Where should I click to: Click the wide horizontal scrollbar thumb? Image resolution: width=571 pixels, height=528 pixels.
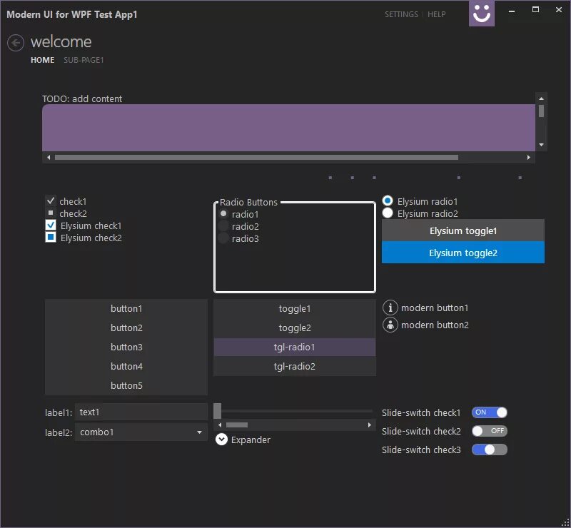coord(256,157)
